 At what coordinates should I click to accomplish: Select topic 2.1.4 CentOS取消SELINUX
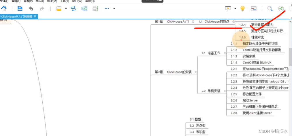(x=251, y=63)
